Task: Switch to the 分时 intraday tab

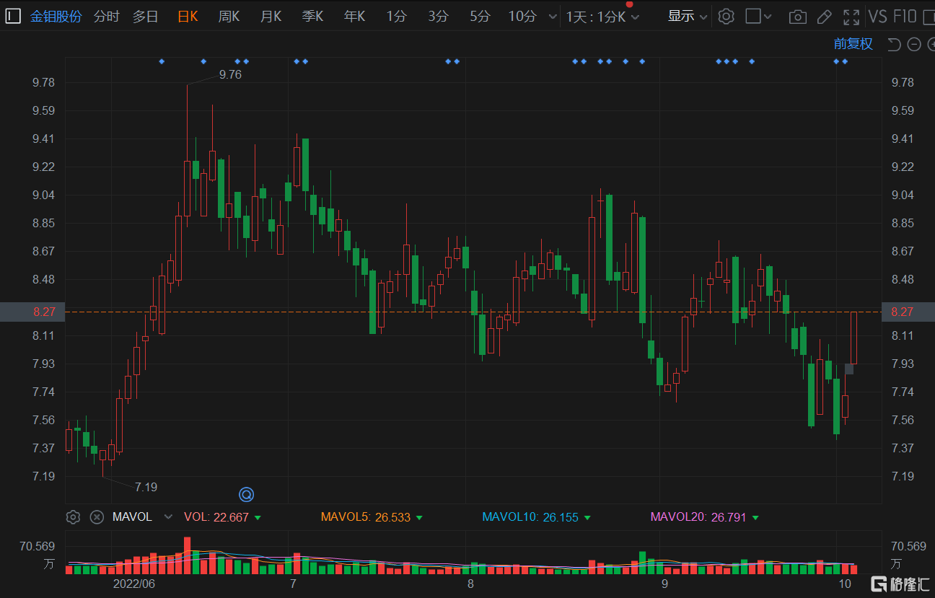Action: (x=107, y=16)
